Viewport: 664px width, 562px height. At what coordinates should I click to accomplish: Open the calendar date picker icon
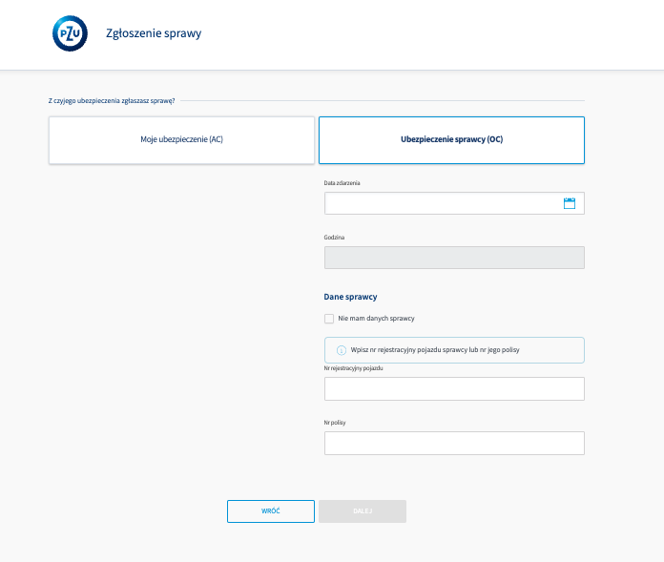click(570, 203)
